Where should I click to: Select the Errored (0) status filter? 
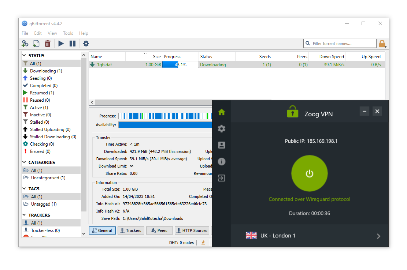tap(51, 151)
